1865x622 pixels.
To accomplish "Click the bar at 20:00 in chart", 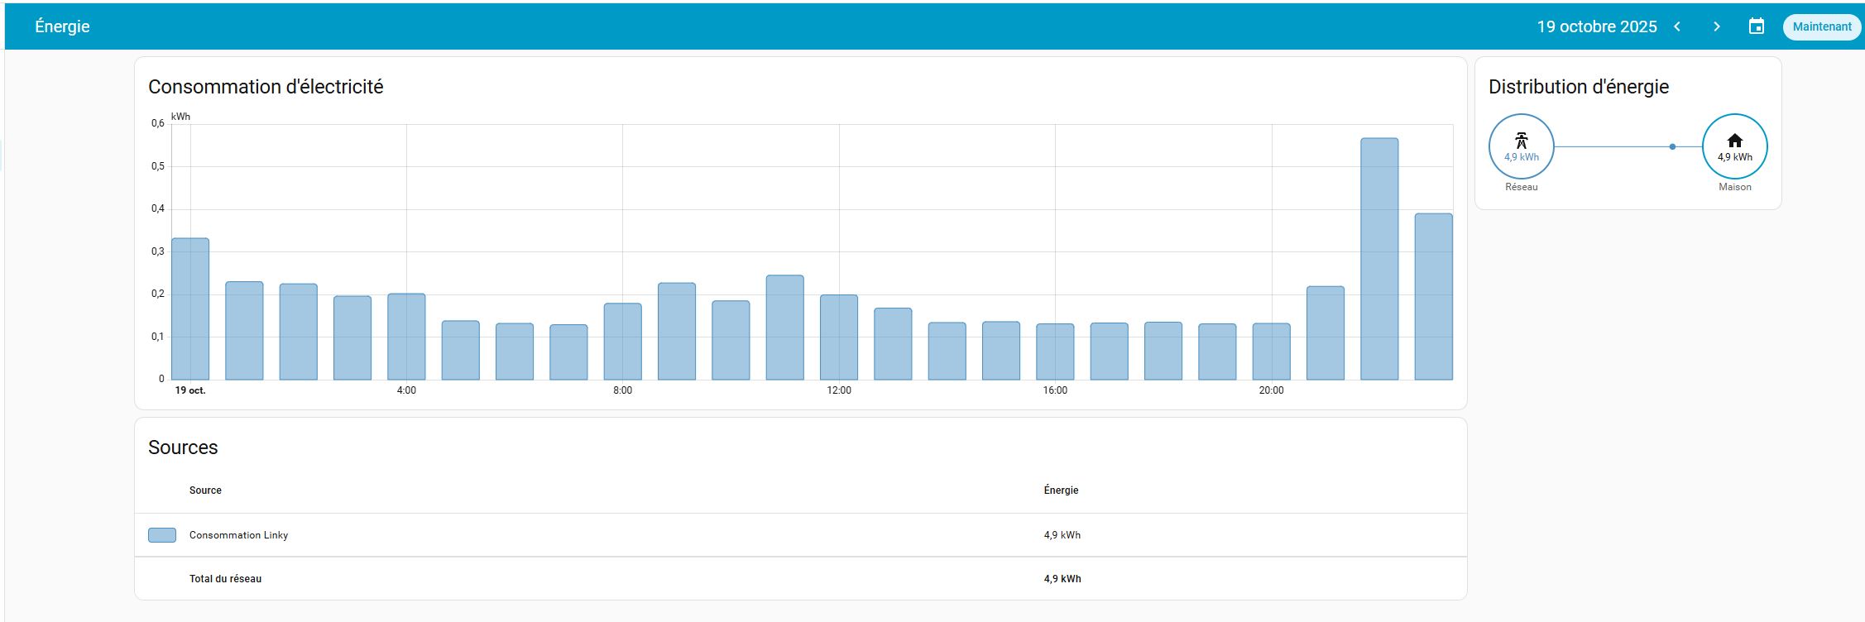I will pos(1271,352).
